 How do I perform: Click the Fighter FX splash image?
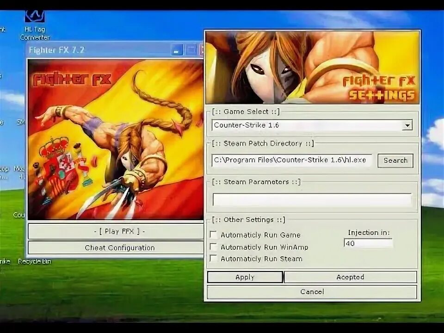tap(116, 140)
